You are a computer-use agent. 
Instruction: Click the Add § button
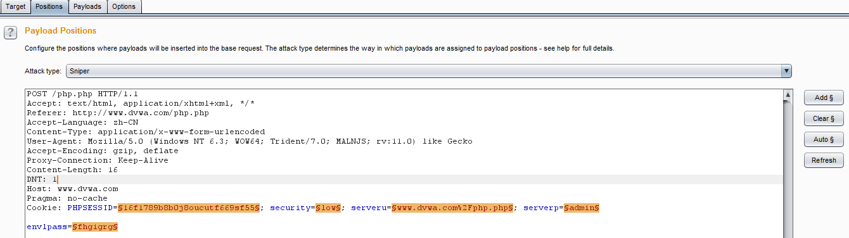point(824,97)
